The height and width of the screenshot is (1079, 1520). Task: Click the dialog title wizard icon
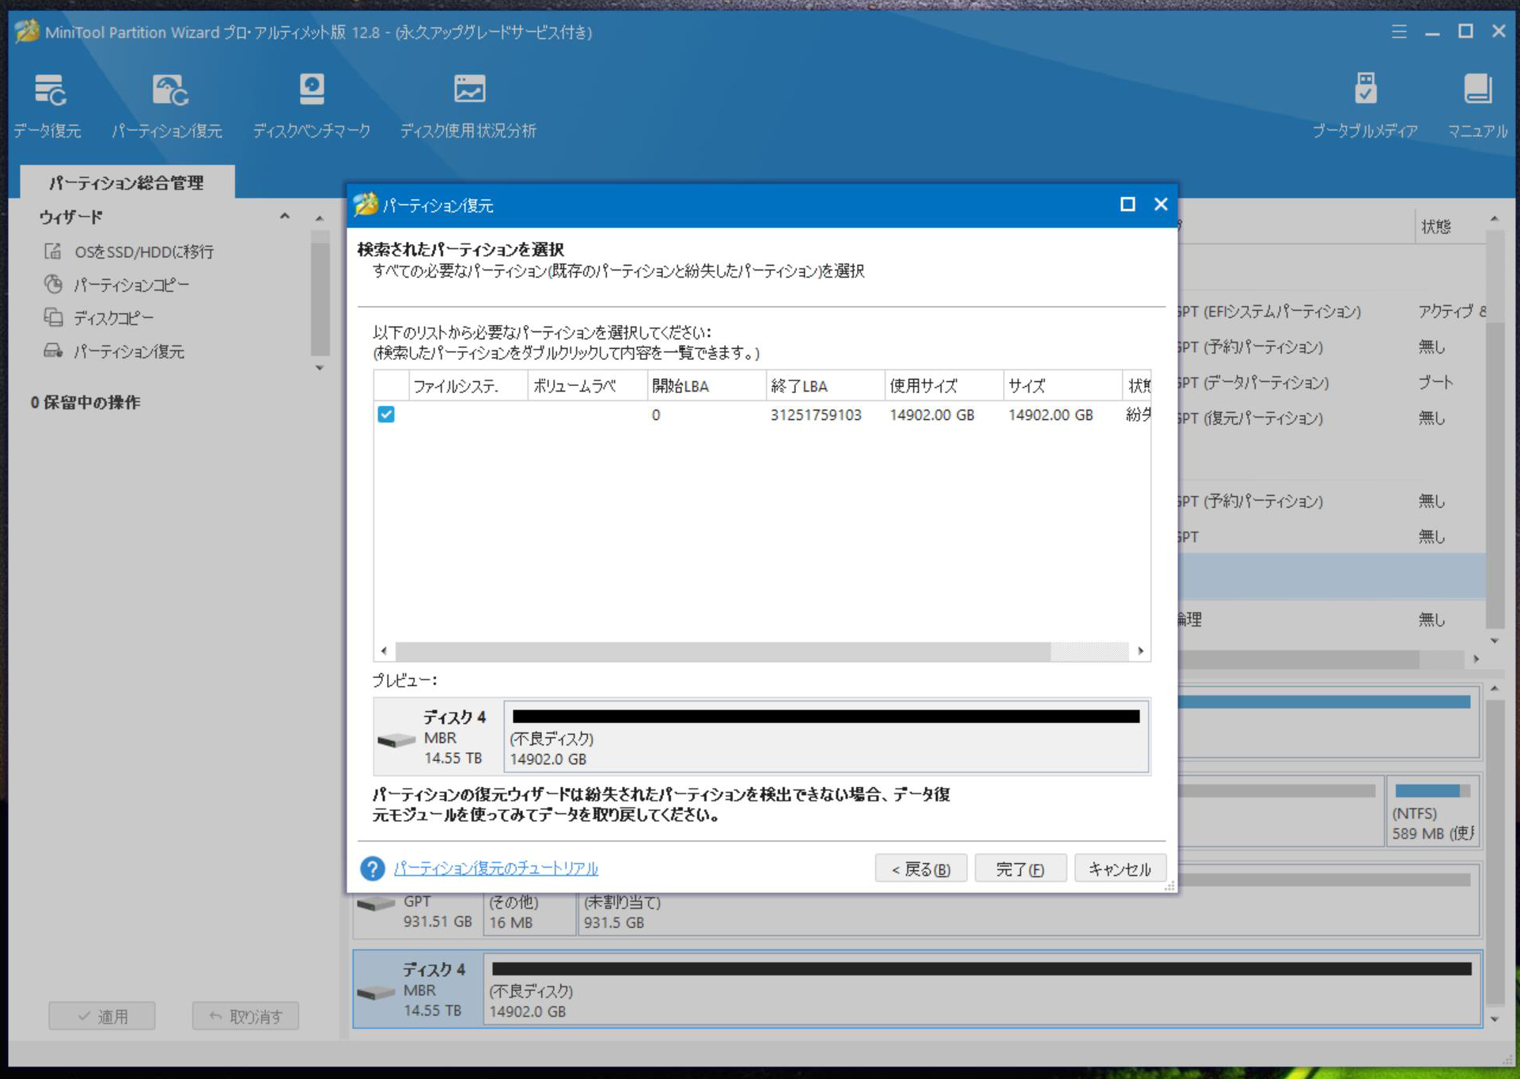click(366, 205)
